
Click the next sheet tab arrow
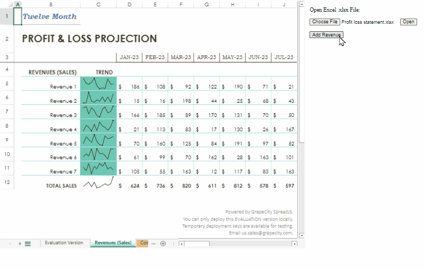click(20, 244)
